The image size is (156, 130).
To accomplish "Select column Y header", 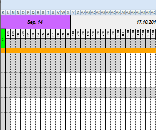I will pyautogui.click(x=73, y=12).
